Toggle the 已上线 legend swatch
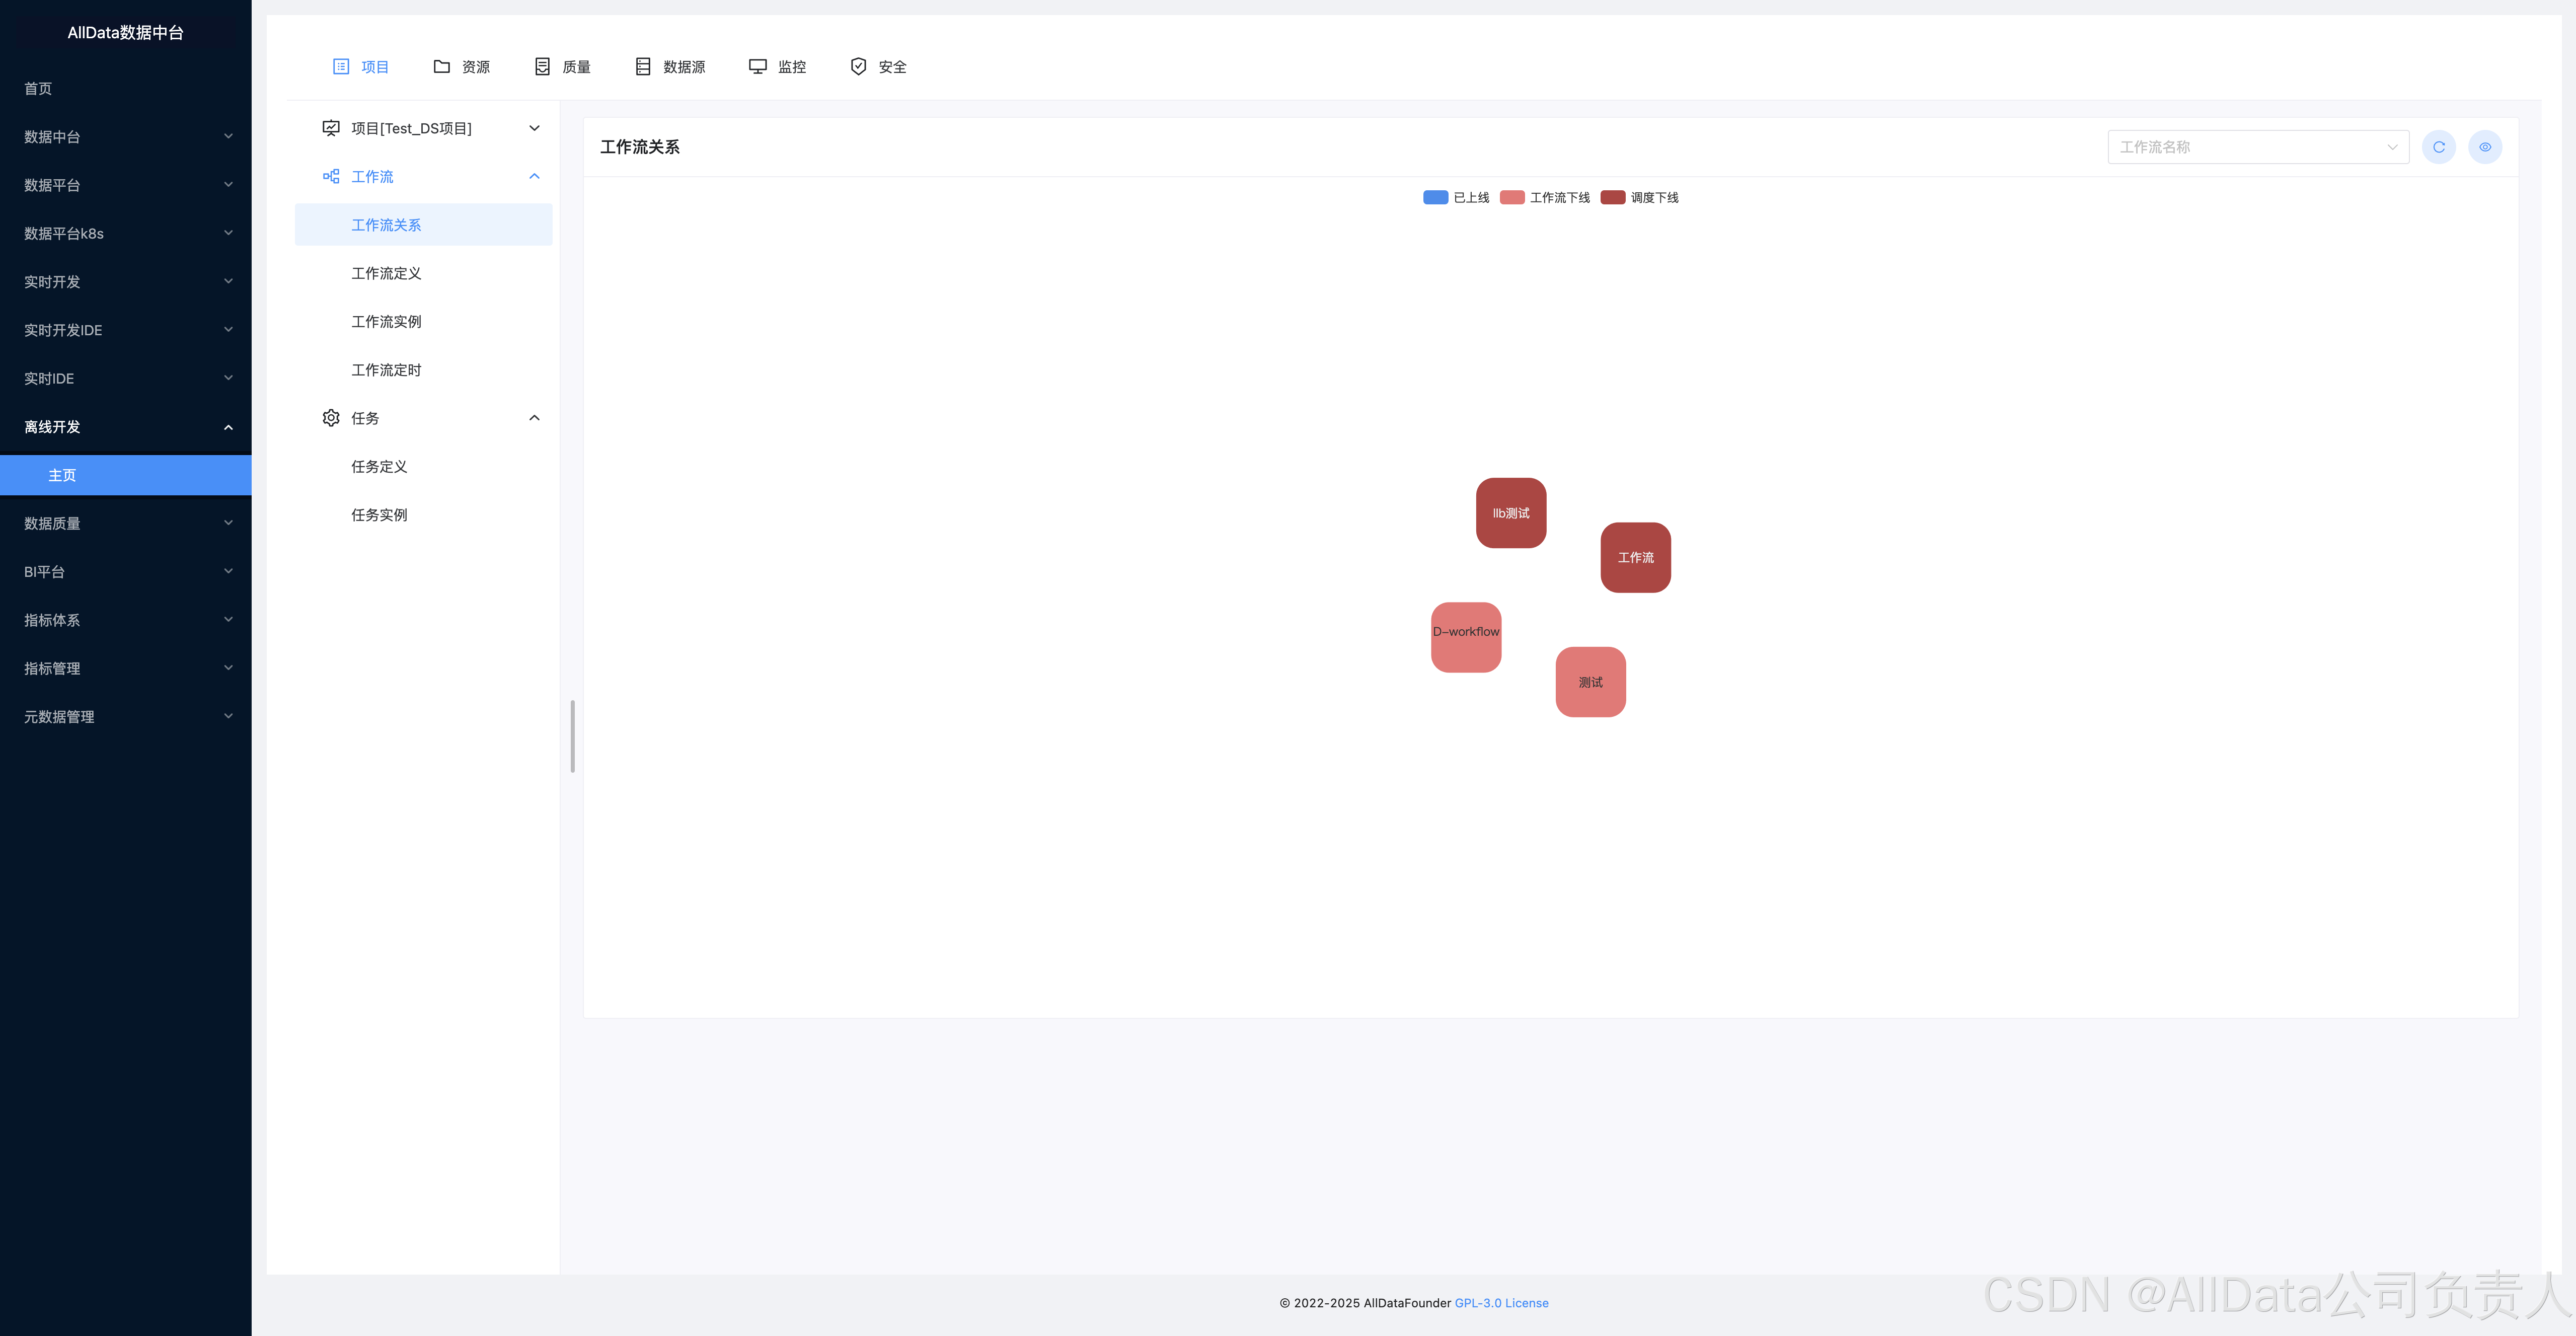 (1435, 198)
